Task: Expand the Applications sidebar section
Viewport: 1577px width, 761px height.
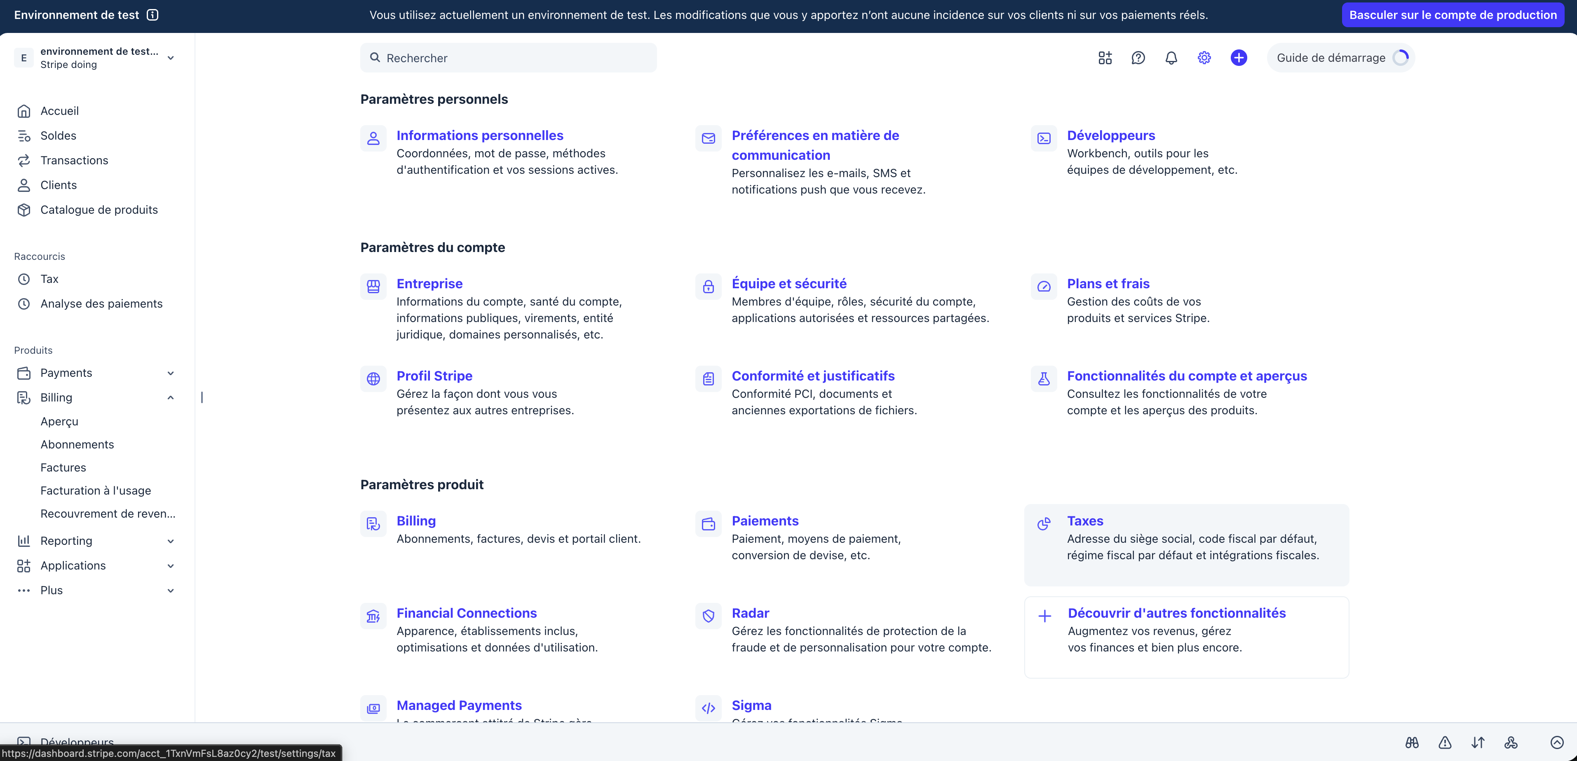Action: 171,566
